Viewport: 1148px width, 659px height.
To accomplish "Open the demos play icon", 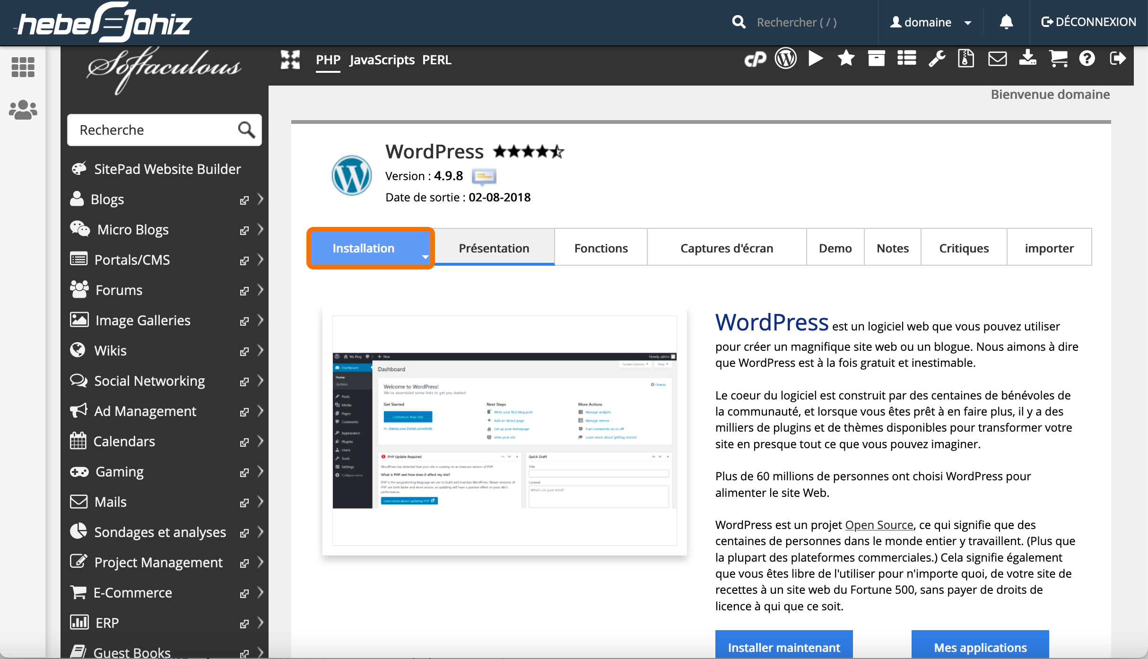I will (816, 59).
